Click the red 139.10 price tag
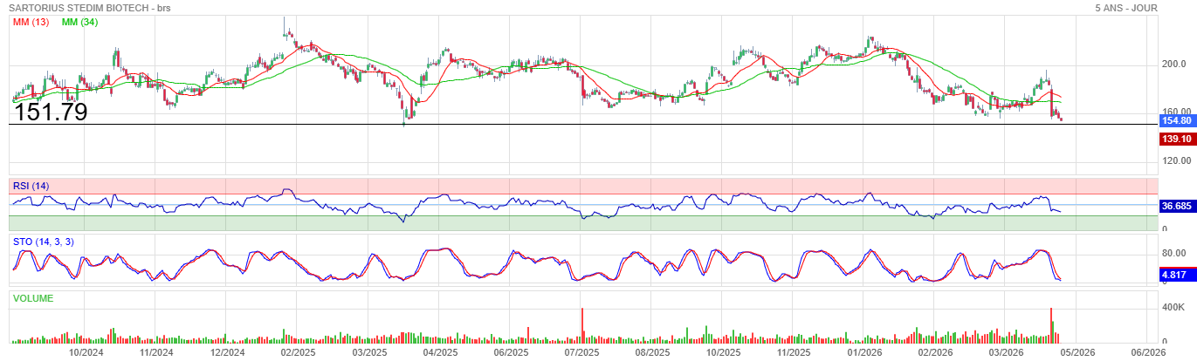 tap(1176, 140)
